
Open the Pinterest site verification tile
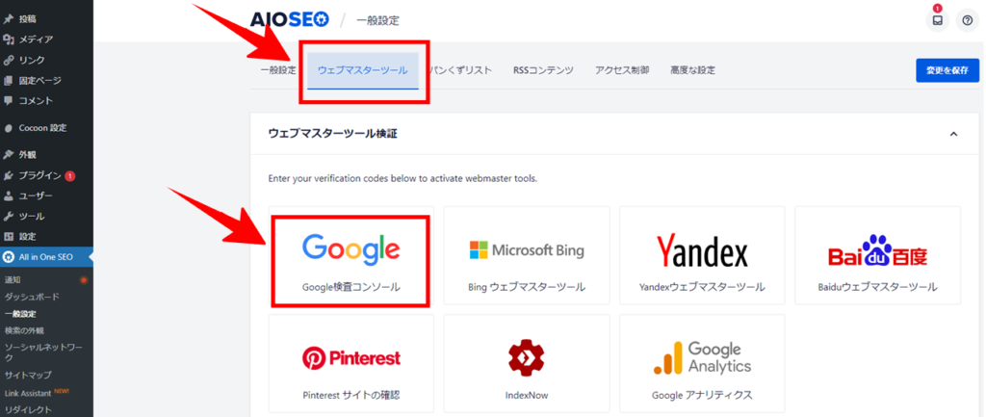click(350, 363)
